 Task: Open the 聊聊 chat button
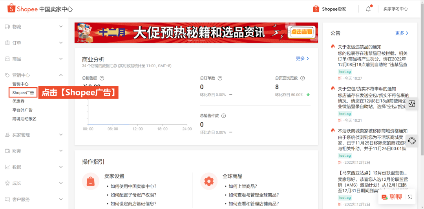391,197
